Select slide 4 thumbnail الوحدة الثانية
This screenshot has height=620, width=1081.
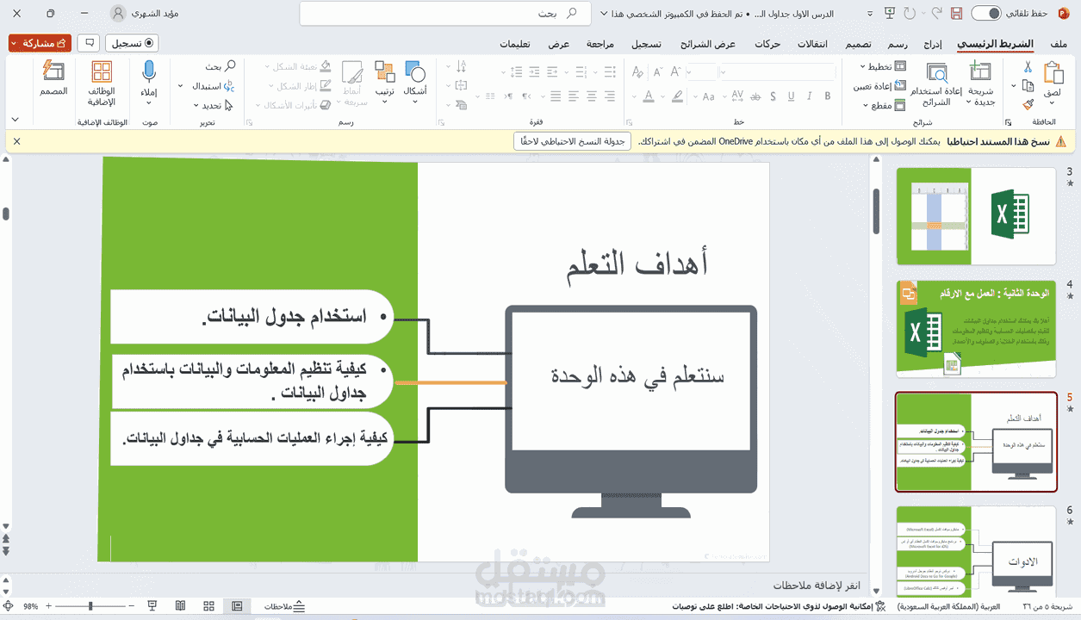tap(976, 329)
